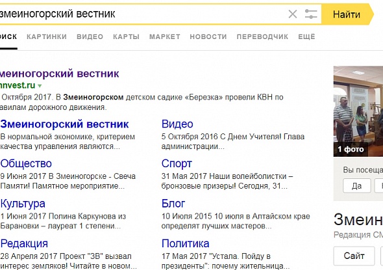The height and width of the screenshot is (270, 383).
Task: Click text '10 Июля 2015 10 июля в Алтайском крае'
Action: 236,217
